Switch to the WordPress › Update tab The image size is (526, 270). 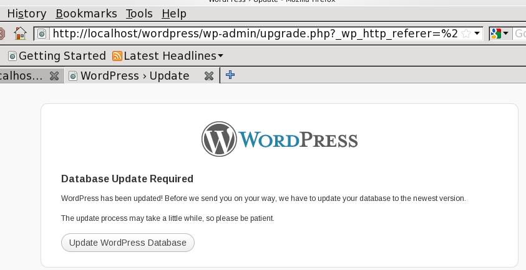(134, 76)
